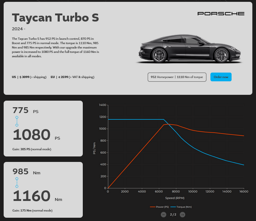This screenshot has height=221, width=256.
Task: Click Gain: 175 Nm (normal mode) text
Action: pos(32,211)
